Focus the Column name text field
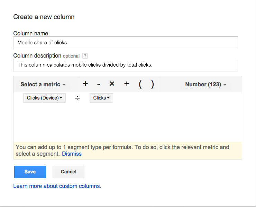This screenshot has height=207, width=256. coord(126,43)
